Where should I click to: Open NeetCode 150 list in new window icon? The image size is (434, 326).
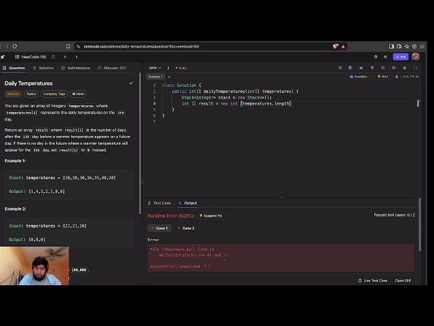click(x=53, y=57)
